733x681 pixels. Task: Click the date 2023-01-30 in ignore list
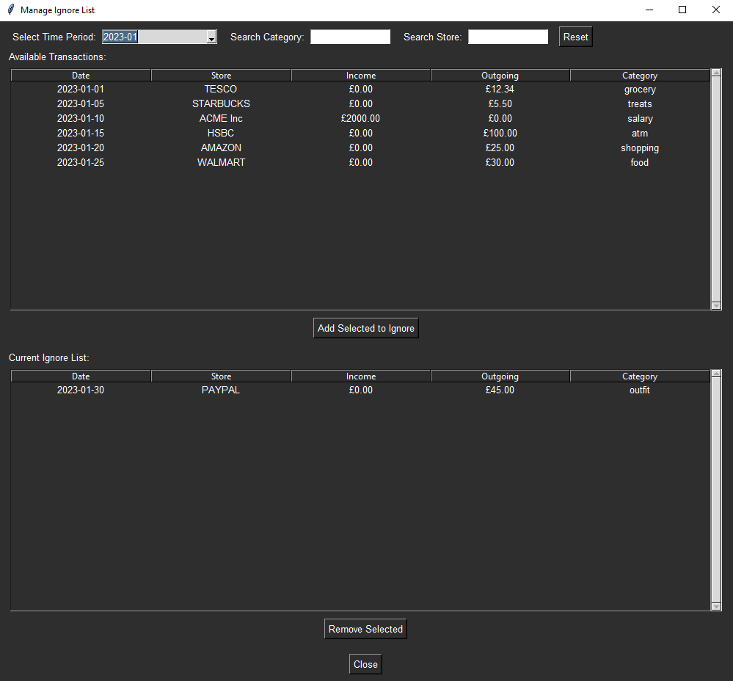click(81, 390)
